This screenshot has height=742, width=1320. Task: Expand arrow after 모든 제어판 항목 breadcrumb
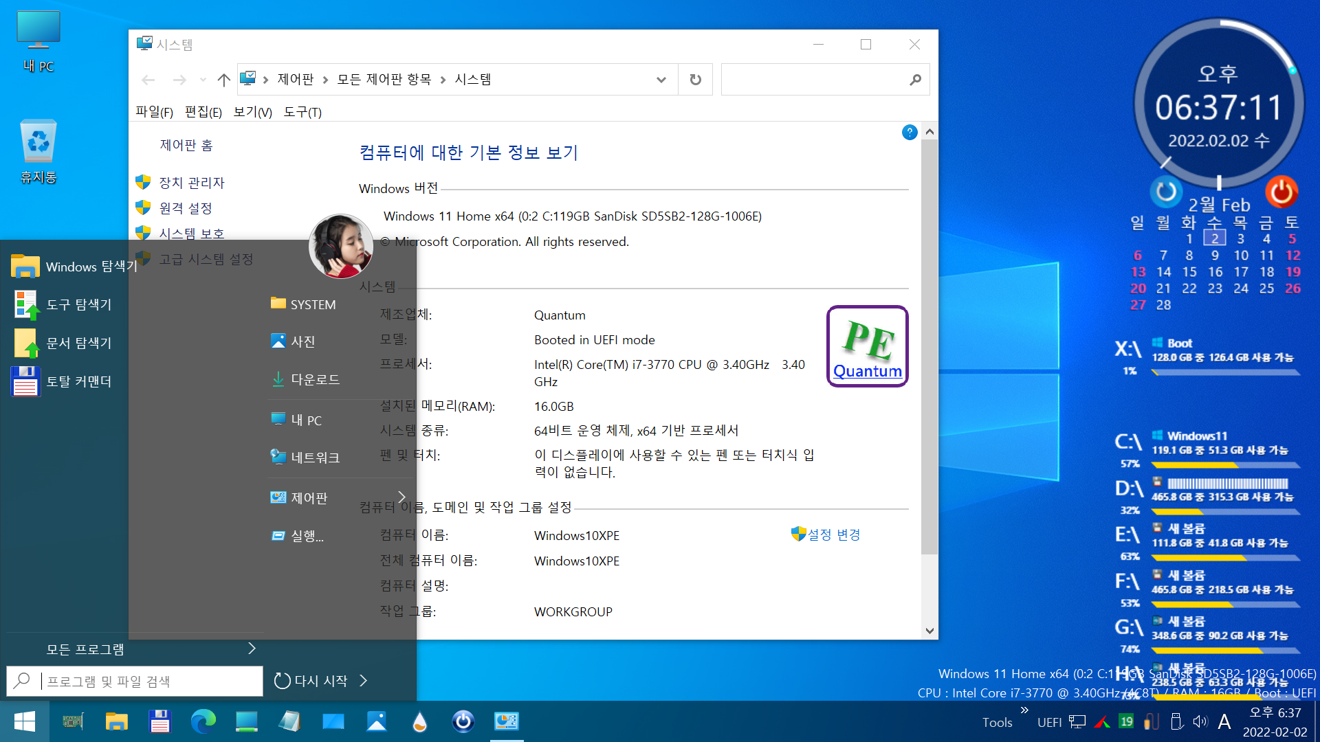coord(443,80)
